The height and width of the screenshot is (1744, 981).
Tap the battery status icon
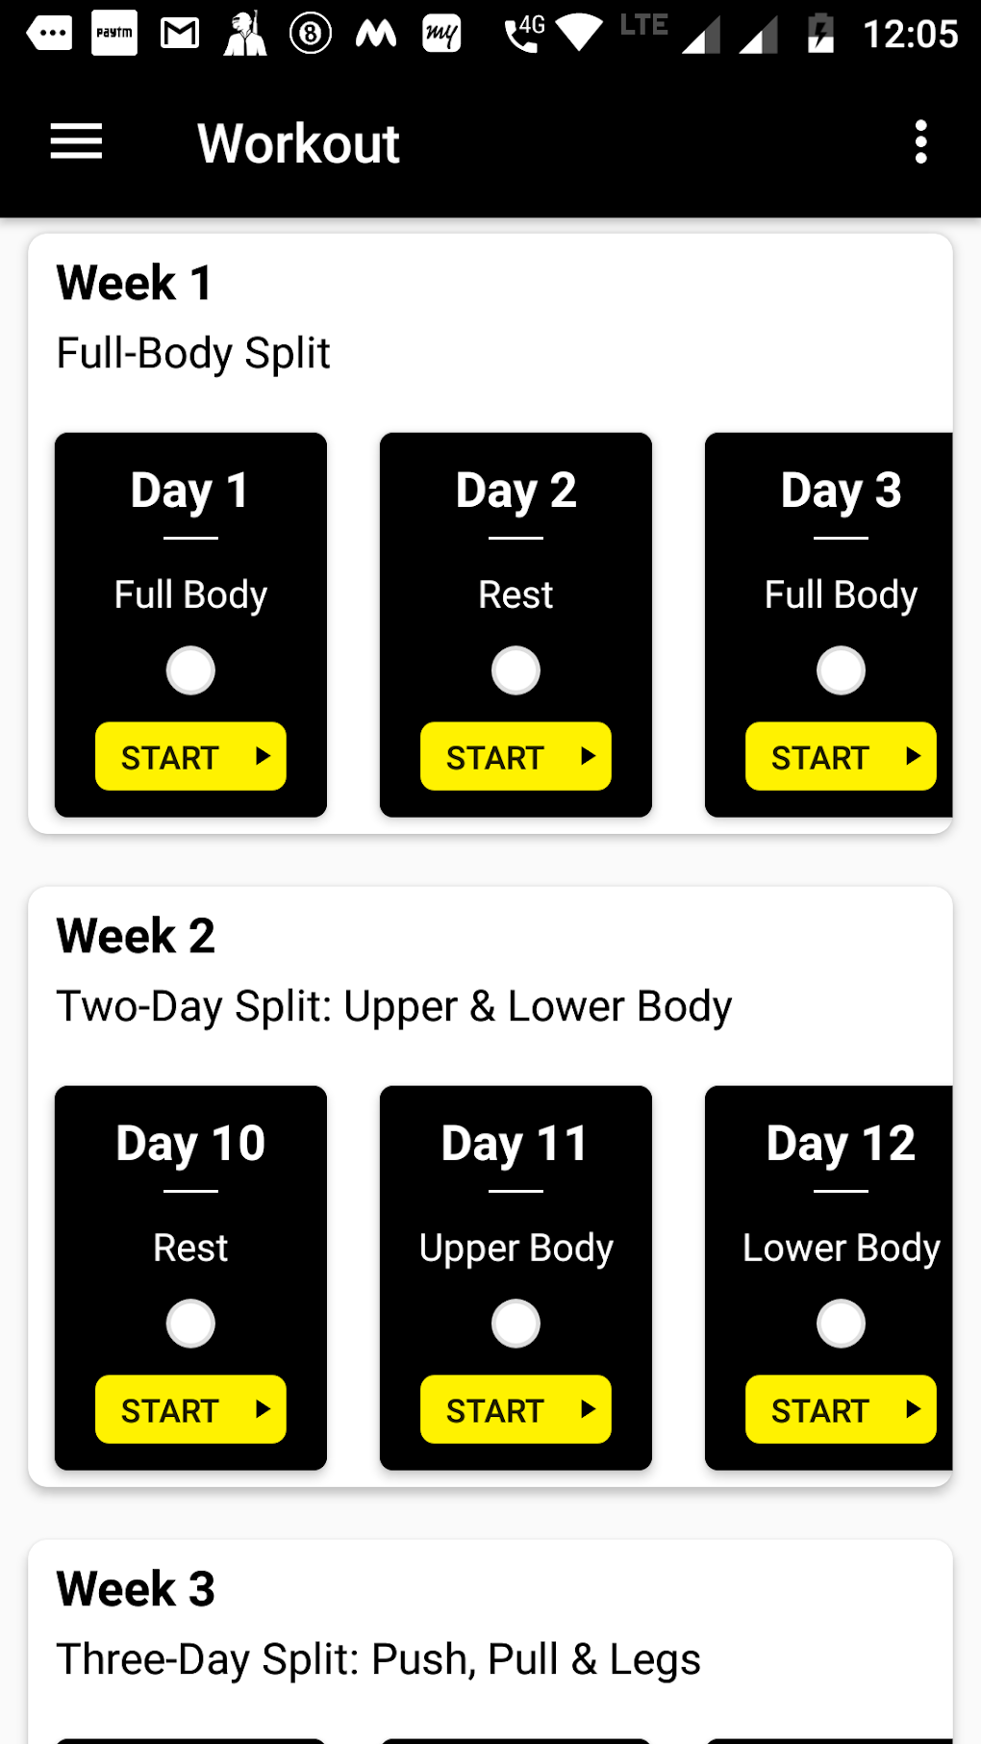click(820, 35)
